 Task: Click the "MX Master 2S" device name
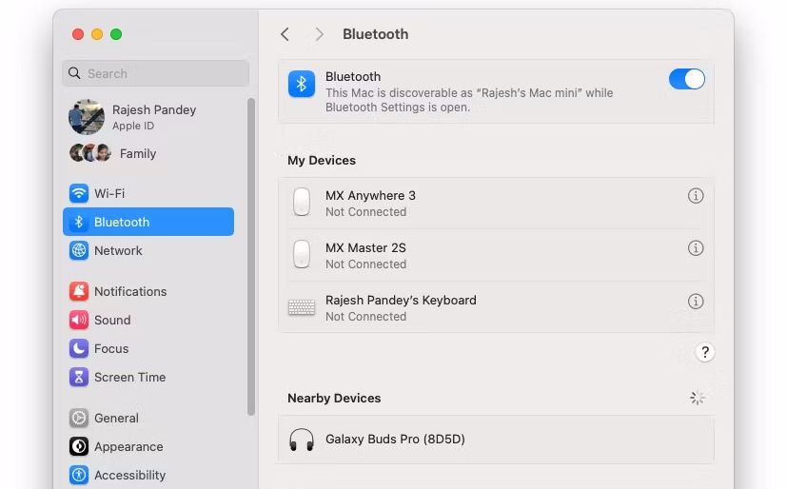coord(365,247)
